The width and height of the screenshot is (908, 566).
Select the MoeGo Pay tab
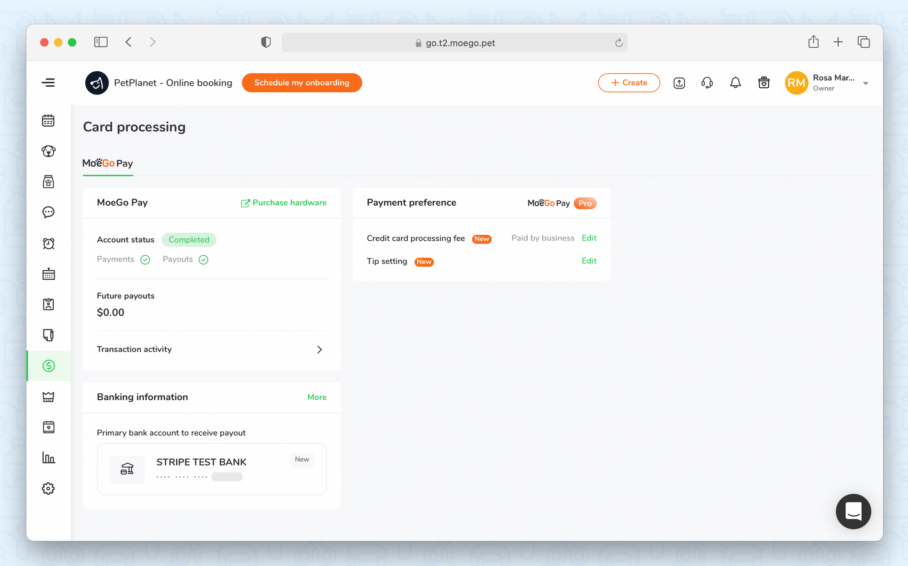click(108, 164)
